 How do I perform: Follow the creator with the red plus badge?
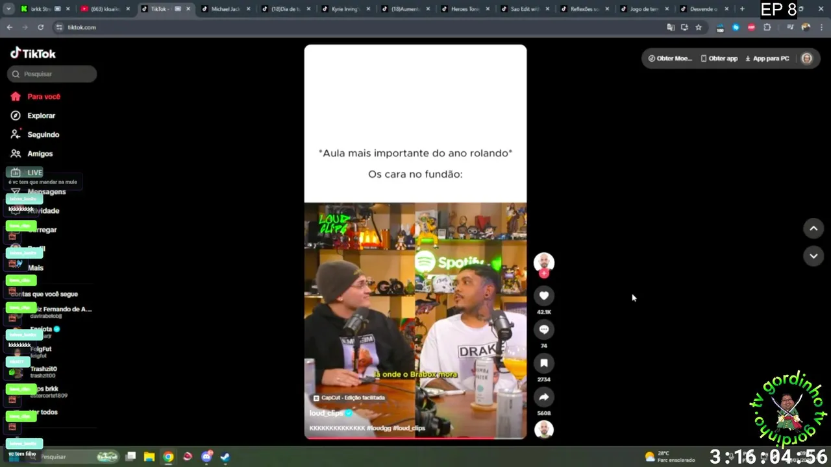(x=544, y=274)
